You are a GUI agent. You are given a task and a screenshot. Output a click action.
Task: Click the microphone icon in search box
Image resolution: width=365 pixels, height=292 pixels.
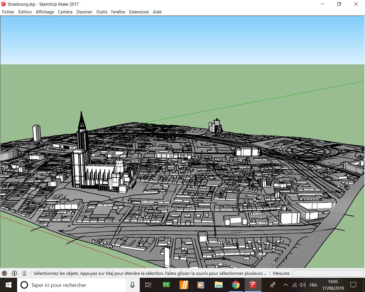coord(132,285)
